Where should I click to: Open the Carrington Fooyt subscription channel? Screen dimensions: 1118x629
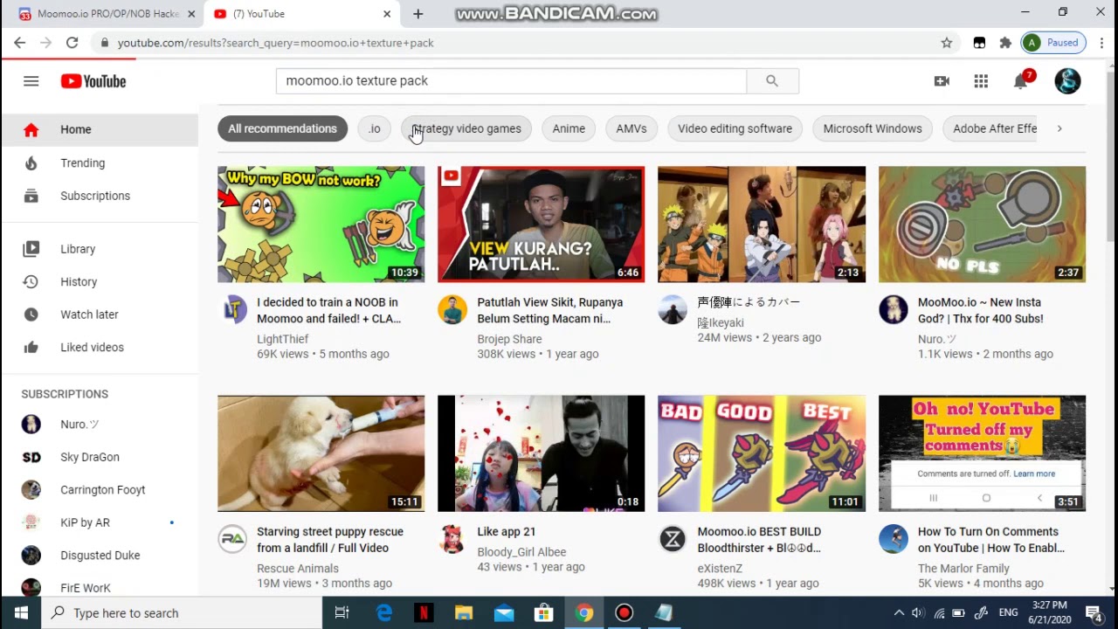pos(100,490)
